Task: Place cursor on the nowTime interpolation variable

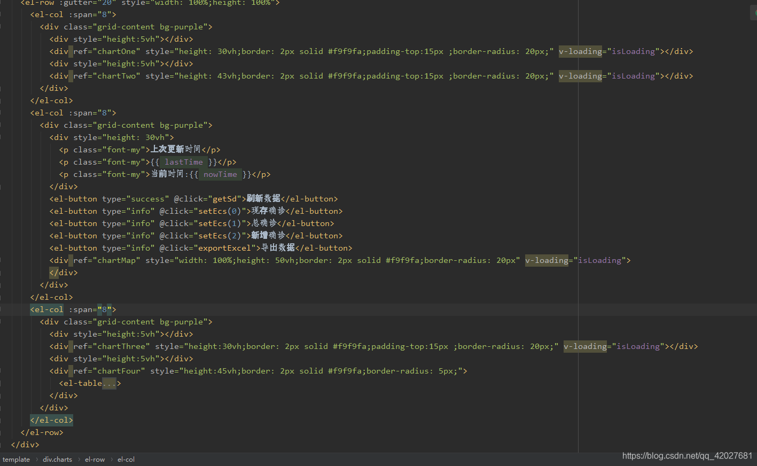Action: [220, 174]
